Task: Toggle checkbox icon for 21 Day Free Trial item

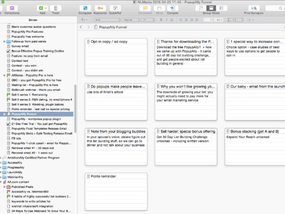Action: pos(9,124)
